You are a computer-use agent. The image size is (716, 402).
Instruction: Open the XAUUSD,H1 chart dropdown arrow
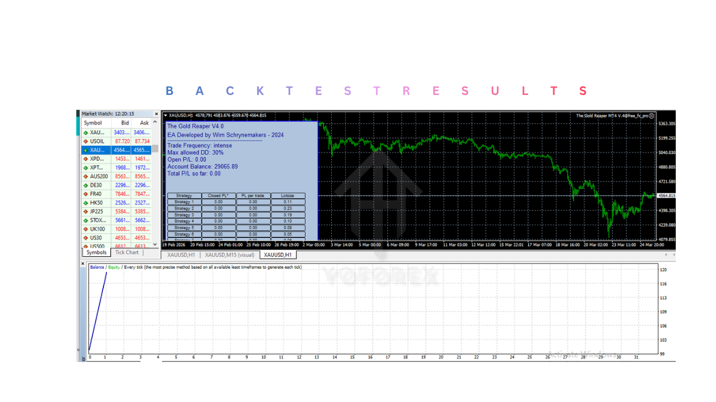(x=165, y=116)
